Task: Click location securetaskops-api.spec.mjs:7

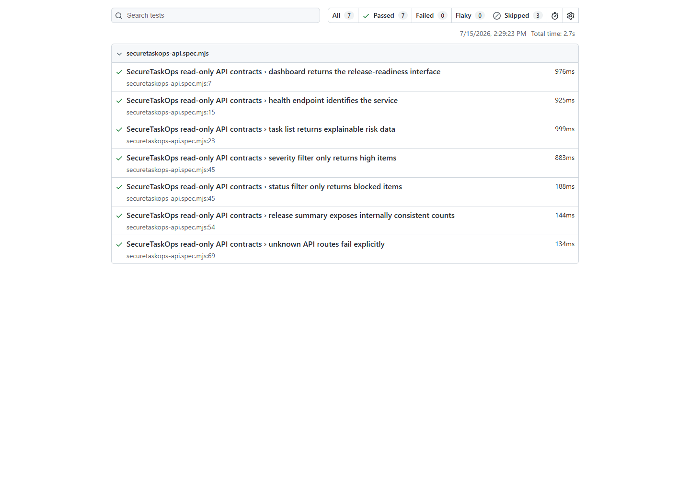Action: click(x=169, y=83)
